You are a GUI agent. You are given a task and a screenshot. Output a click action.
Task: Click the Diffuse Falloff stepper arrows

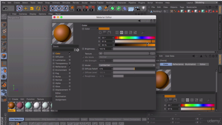[x=112, y=69]
